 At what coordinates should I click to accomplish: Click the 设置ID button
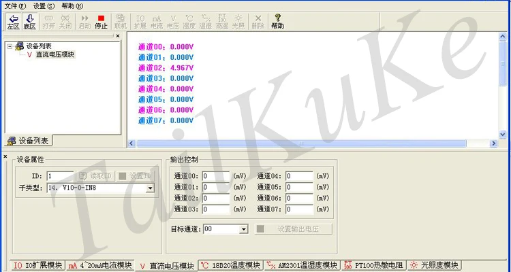coord(136,176)
